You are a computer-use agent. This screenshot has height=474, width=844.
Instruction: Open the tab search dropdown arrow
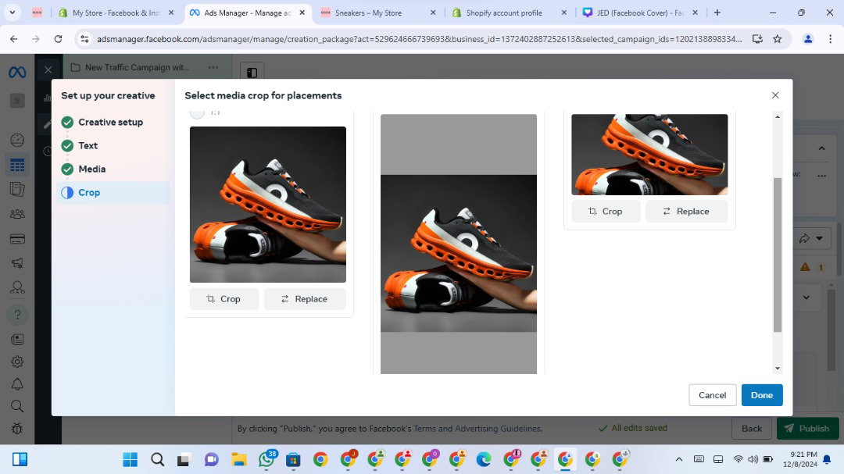coord(12,12)
